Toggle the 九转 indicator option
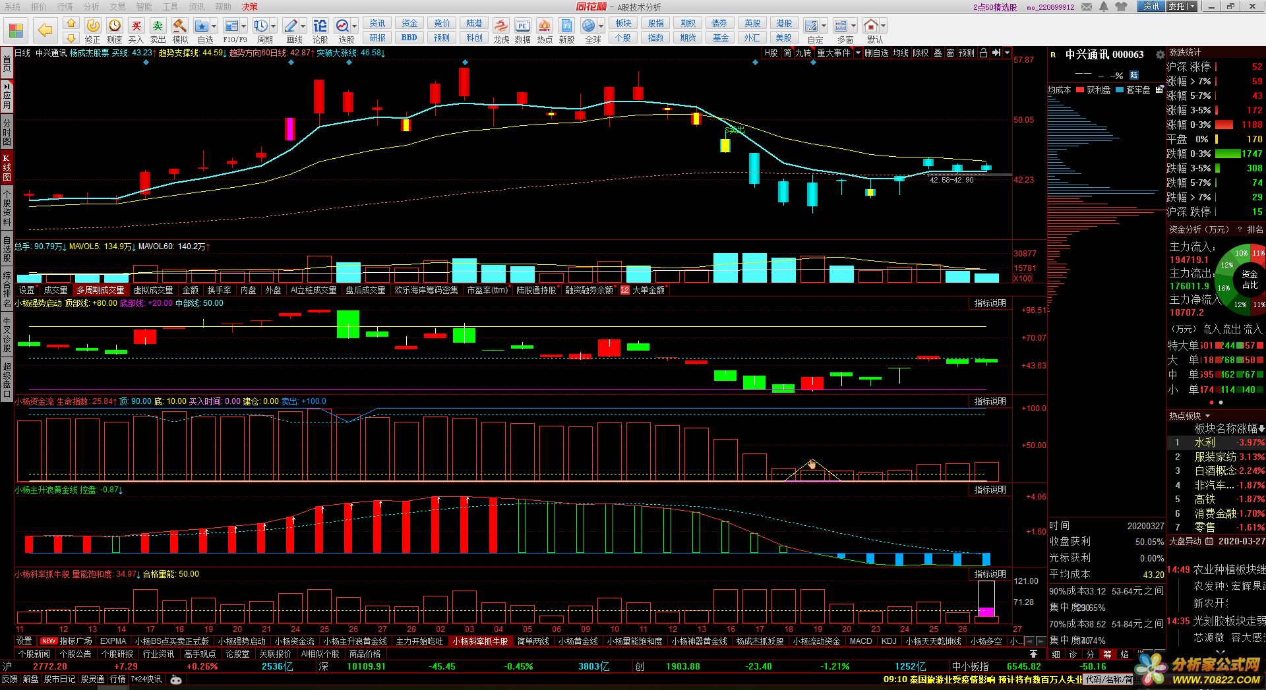The width and height of the screenshot is (1266, 690). click(x=803, y=53)
